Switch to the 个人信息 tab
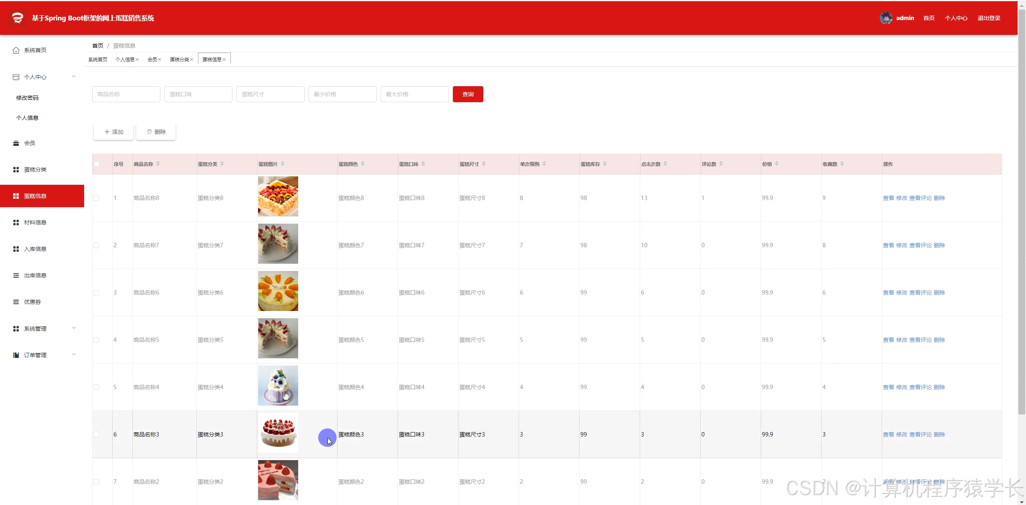Screen dimensions: 1026x505 [x=125, y=60]
